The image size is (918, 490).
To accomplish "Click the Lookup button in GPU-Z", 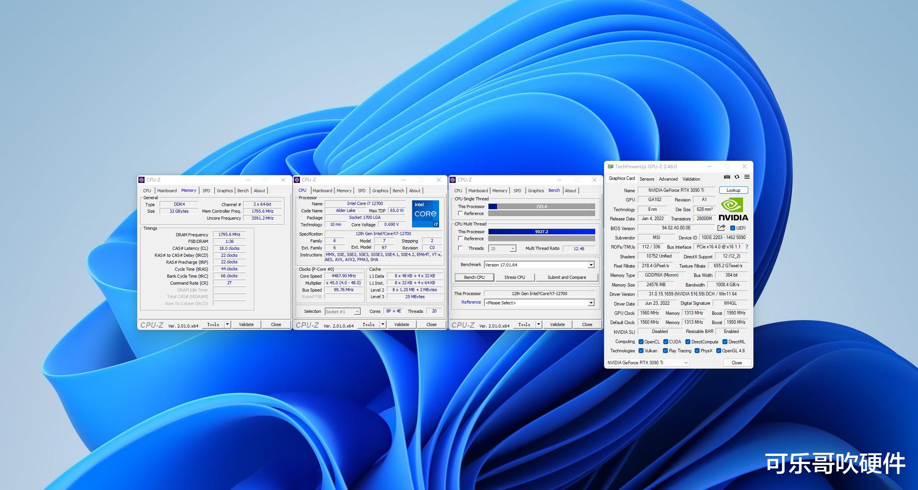I will click(x=733, y=190).
